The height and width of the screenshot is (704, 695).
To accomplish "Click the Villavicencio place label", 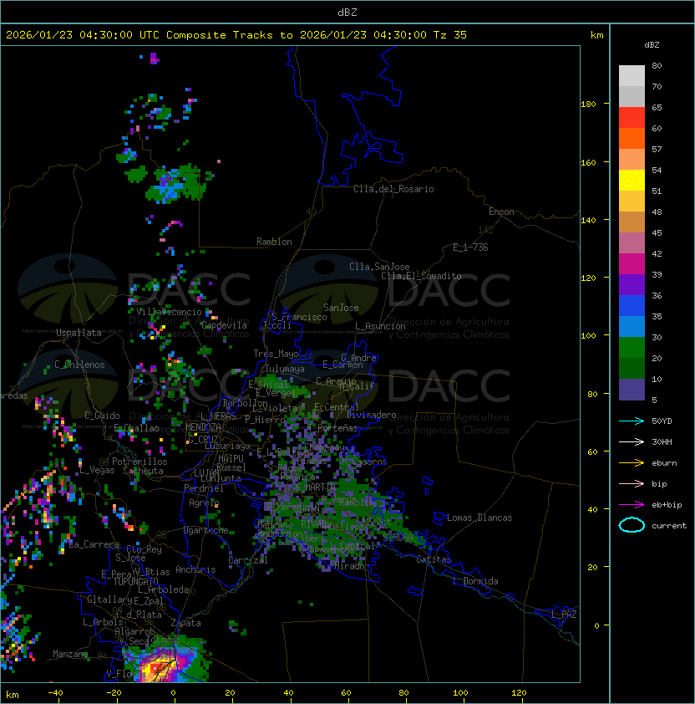I will 169,312.
